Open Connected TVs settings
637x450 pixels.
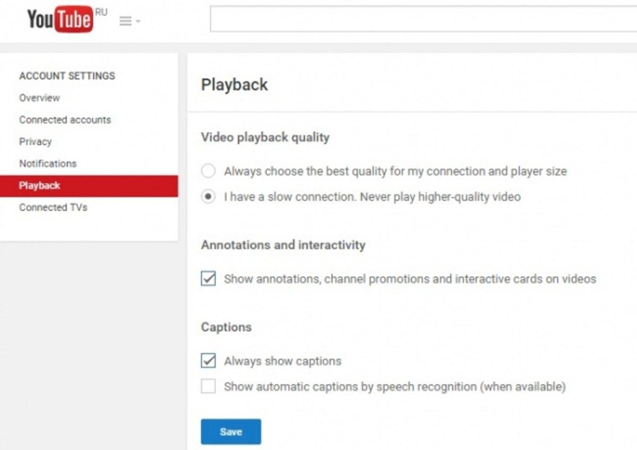(53, 207)
